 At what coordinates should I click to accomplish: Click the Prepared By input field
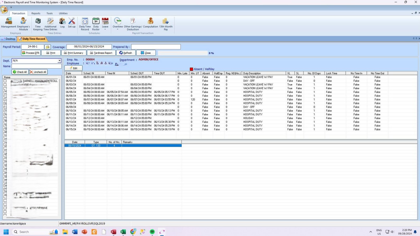click(x=156, y=47)
